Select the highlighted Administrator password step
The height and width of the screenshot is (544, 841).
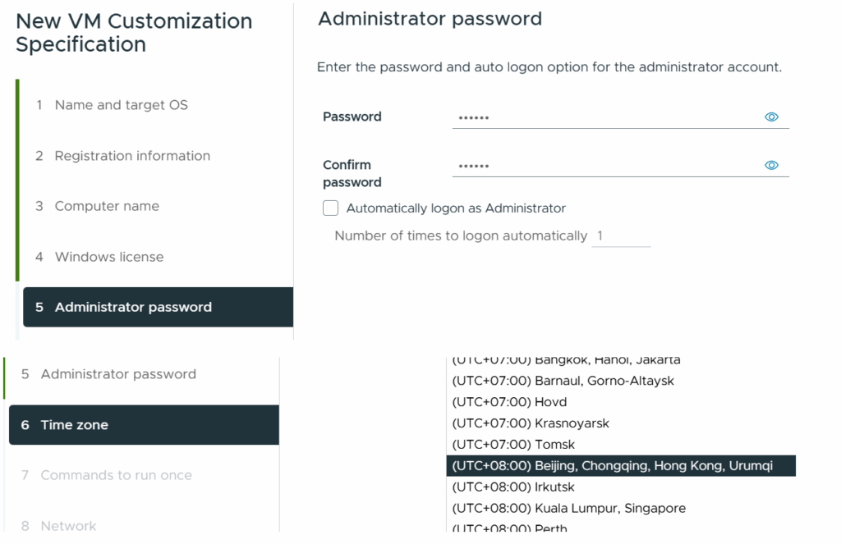pyautogui.click(x=159, y=307)
